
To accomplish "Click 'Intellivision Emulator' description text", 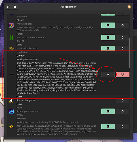I will 27,48.
